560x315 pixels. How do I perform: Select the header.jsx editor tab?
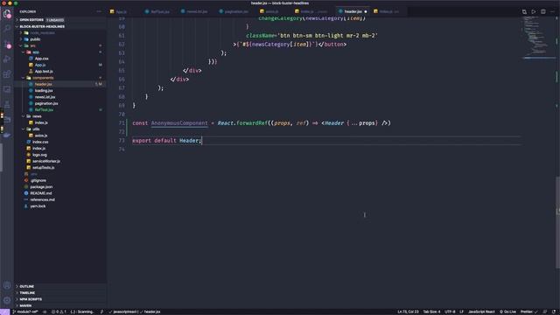(353, 11)
